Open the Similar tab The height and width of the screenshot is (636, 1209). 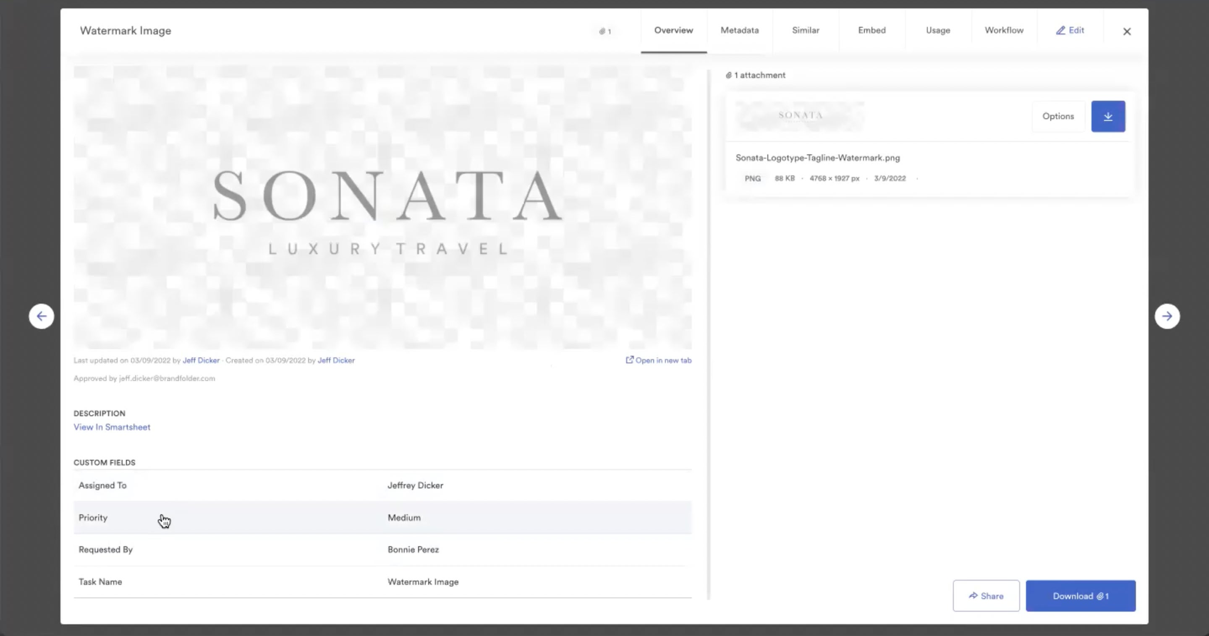click(806, 31)
